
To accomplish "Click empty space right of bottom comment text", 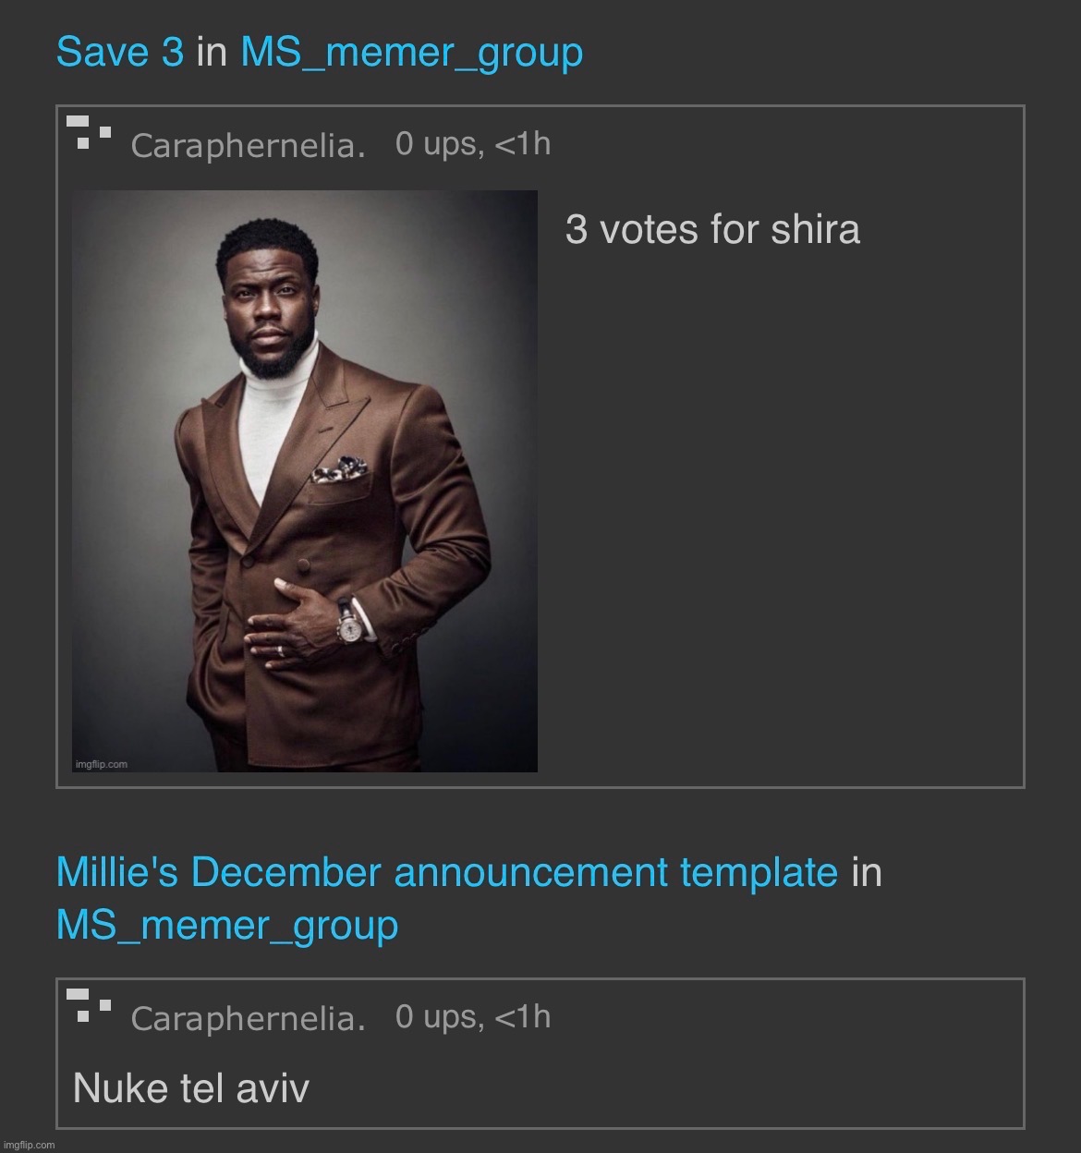I will pyautogui.click(x=665, y=1087).
